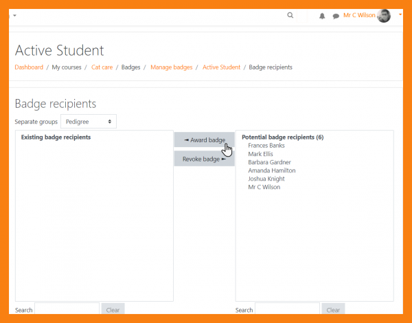Open the search magnifier icon
Screen dimensions: 412x323
point(290,15)
